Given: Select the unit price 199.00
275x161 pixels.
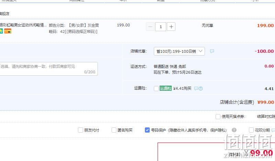Looking at the screenshot, I should [x=124, y=25].
